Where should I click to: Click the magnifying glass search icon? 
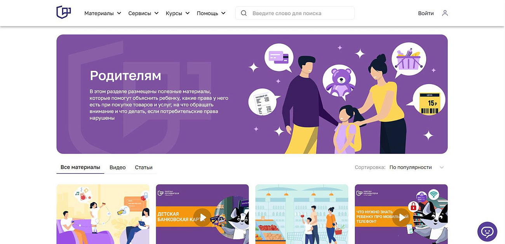click(244, 13)
